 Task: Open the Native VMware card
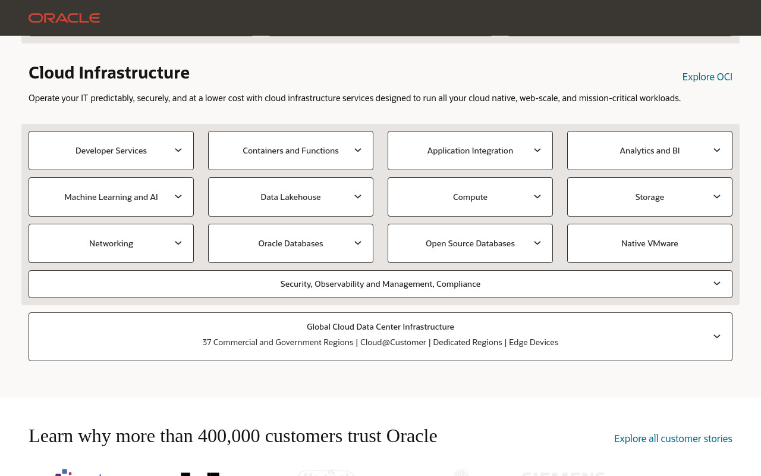pos(650,243)
